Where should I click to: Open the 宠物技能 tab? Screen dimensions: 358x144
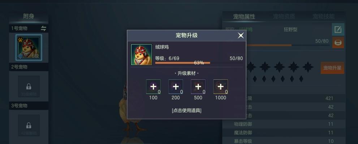[324, 16]
